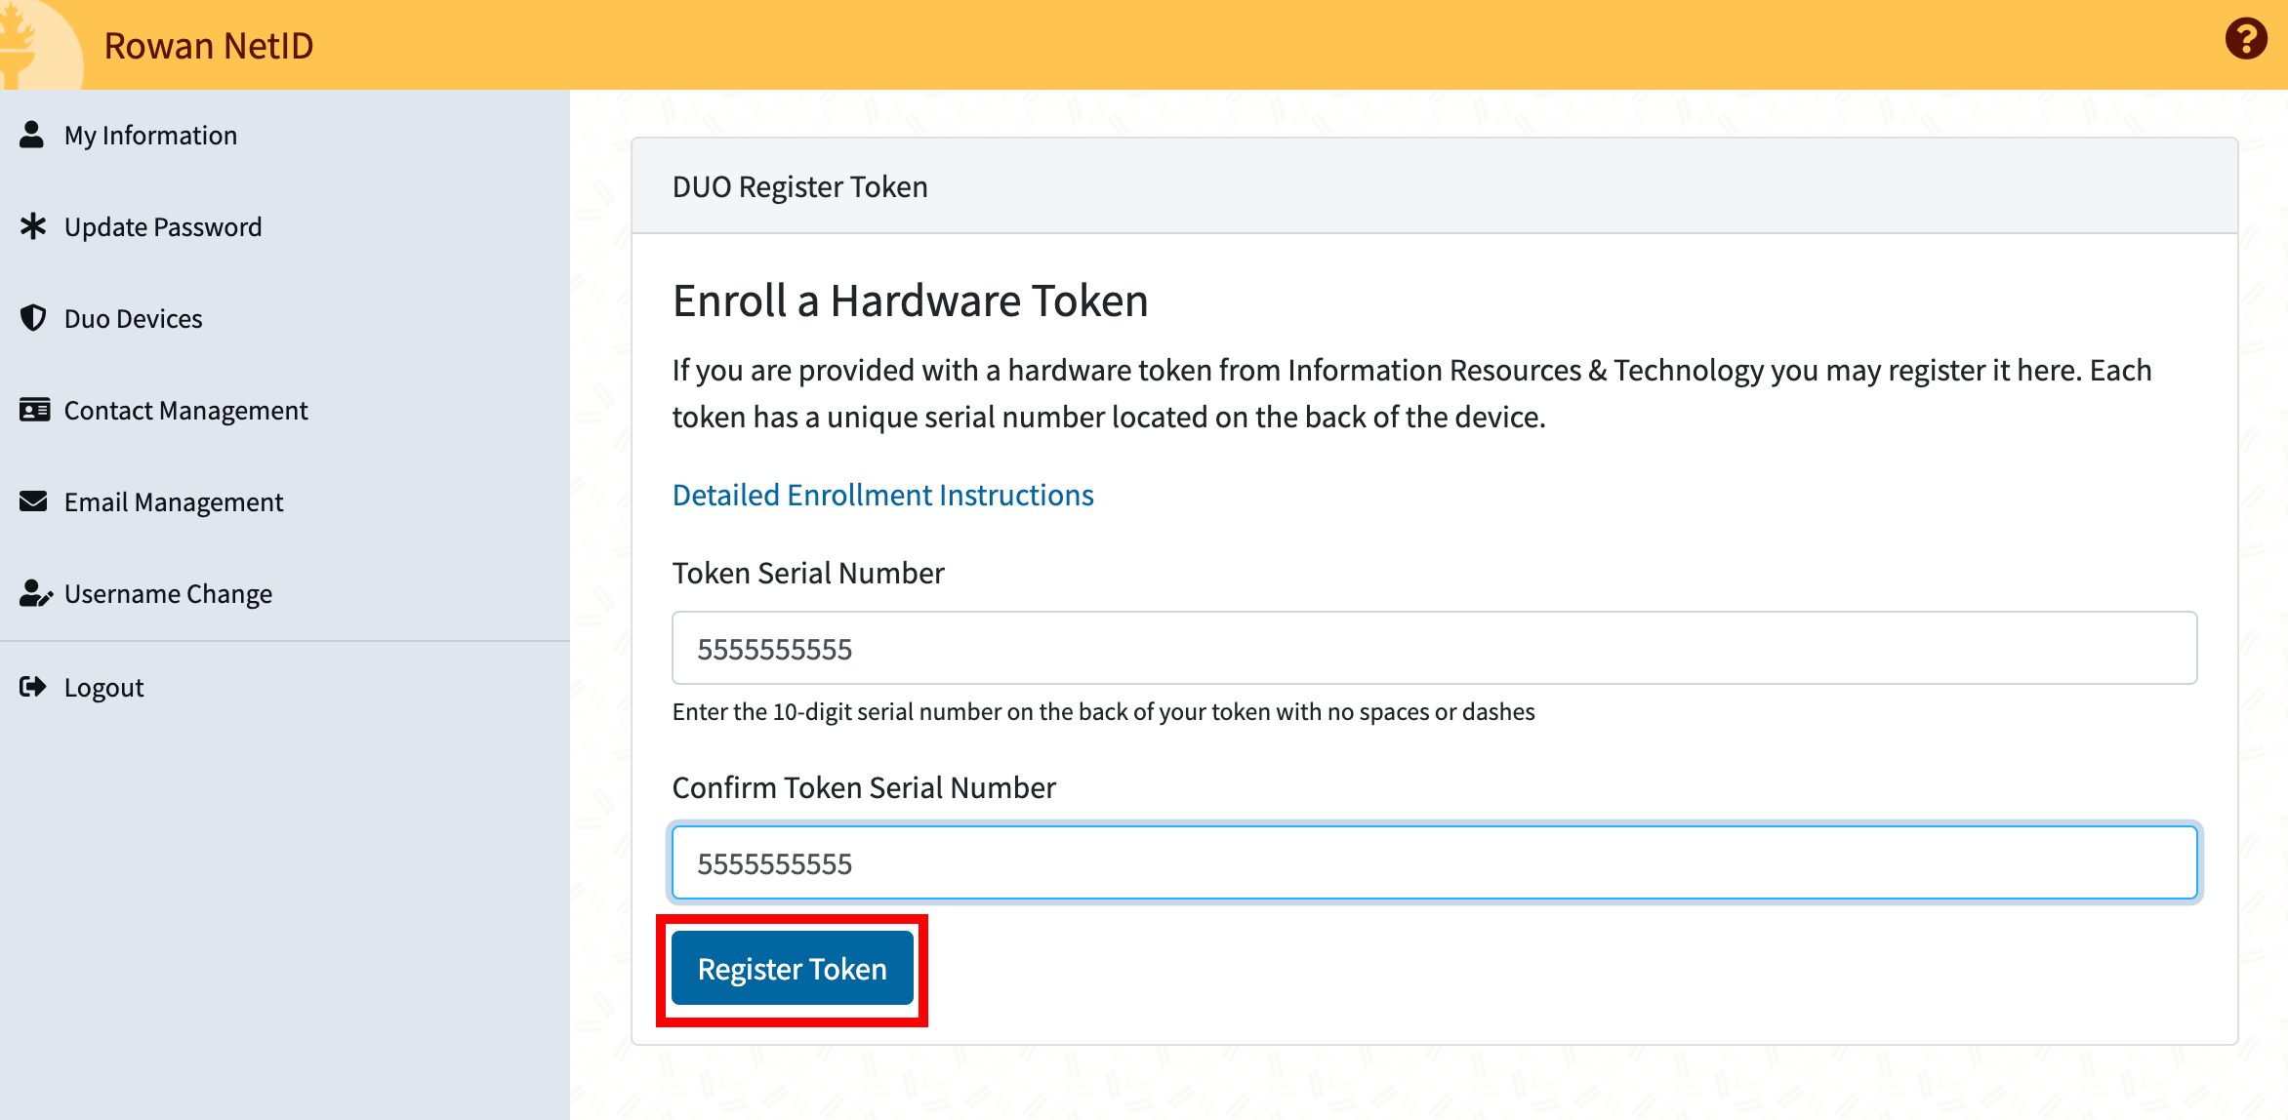Click the asterisk icon for Update Password
Viewport: 2288px width, 1120px height.
tap(33, 226)
